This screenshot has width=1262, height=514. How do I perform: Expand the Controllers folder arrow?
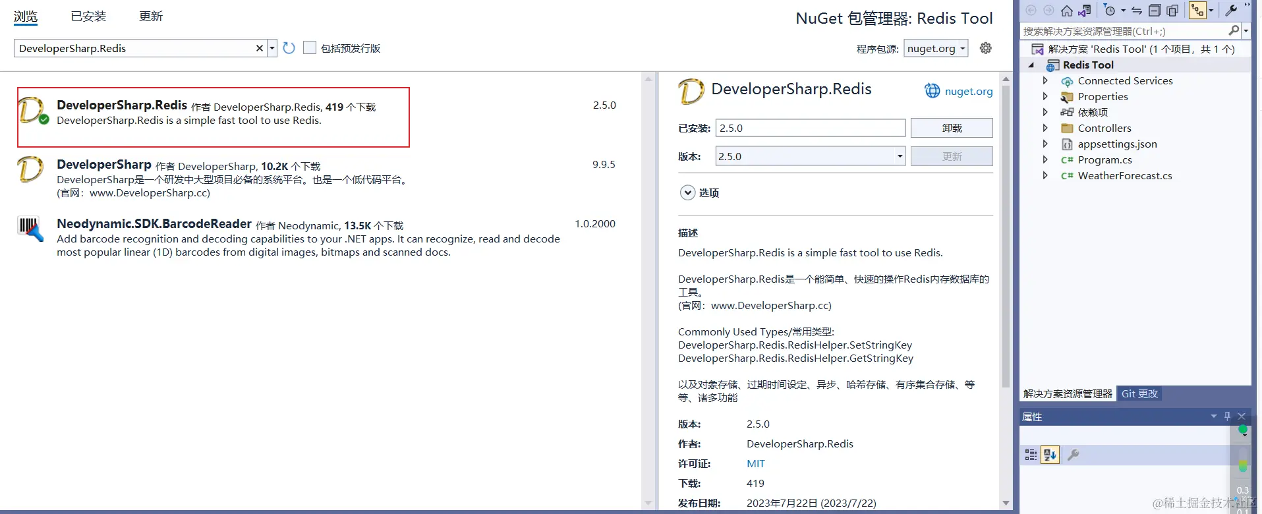coord(1045,128)
